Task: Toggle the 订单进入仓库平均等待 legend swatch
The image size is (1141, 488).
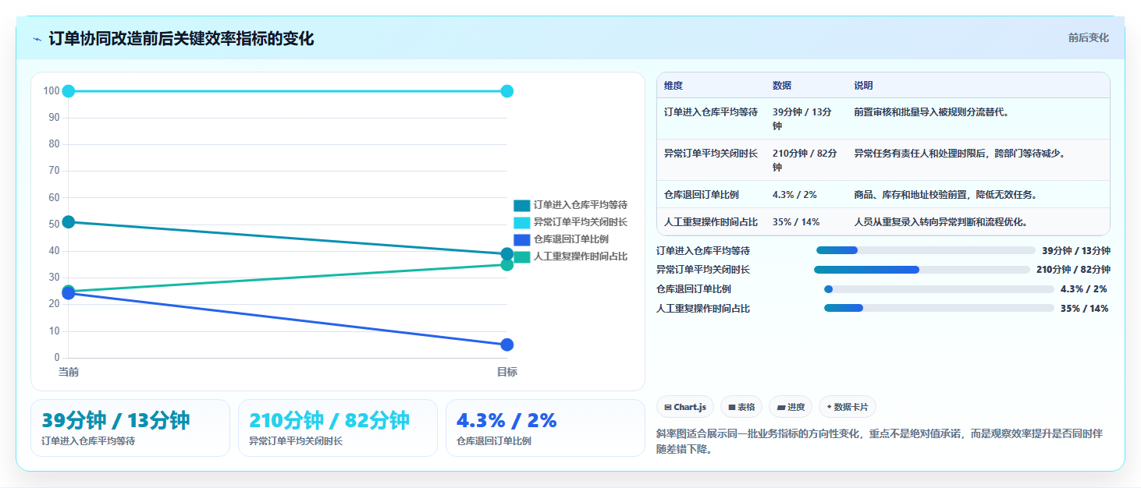Action: click(x=521, y=205)
